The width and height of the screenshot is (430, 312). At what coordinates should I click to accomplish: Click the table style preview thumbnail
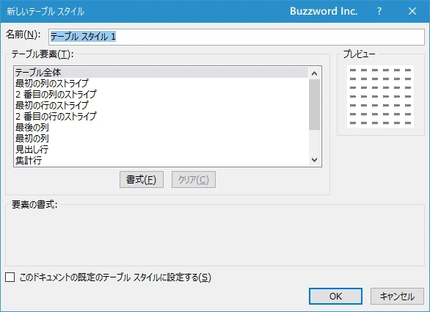(380, 96)
